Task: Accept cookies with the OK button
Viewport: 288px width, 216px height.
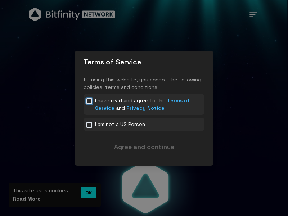Action: click(x=89, y=193)
